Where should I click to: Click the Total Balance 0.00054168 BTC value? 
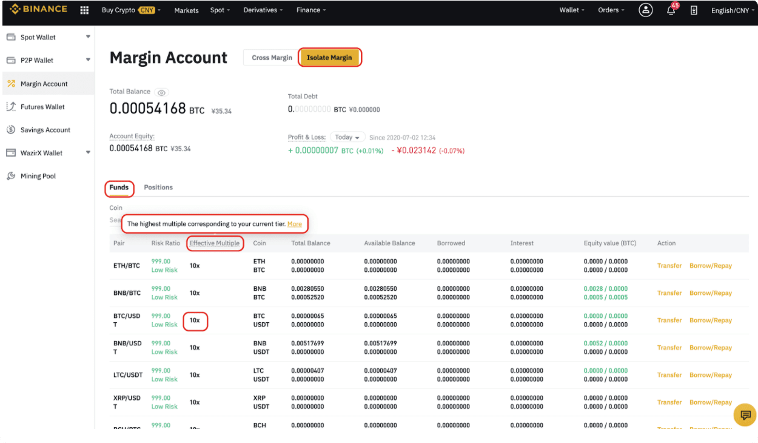click(156, 109)
